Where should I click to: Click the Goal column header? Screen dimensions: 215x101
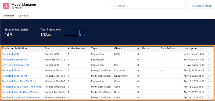coord(48,48)
